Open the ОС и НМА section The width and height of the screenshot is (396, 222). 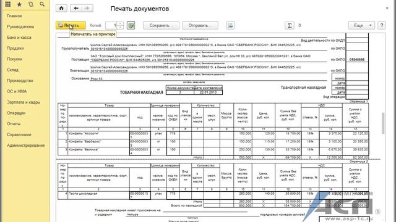point(17,92)
